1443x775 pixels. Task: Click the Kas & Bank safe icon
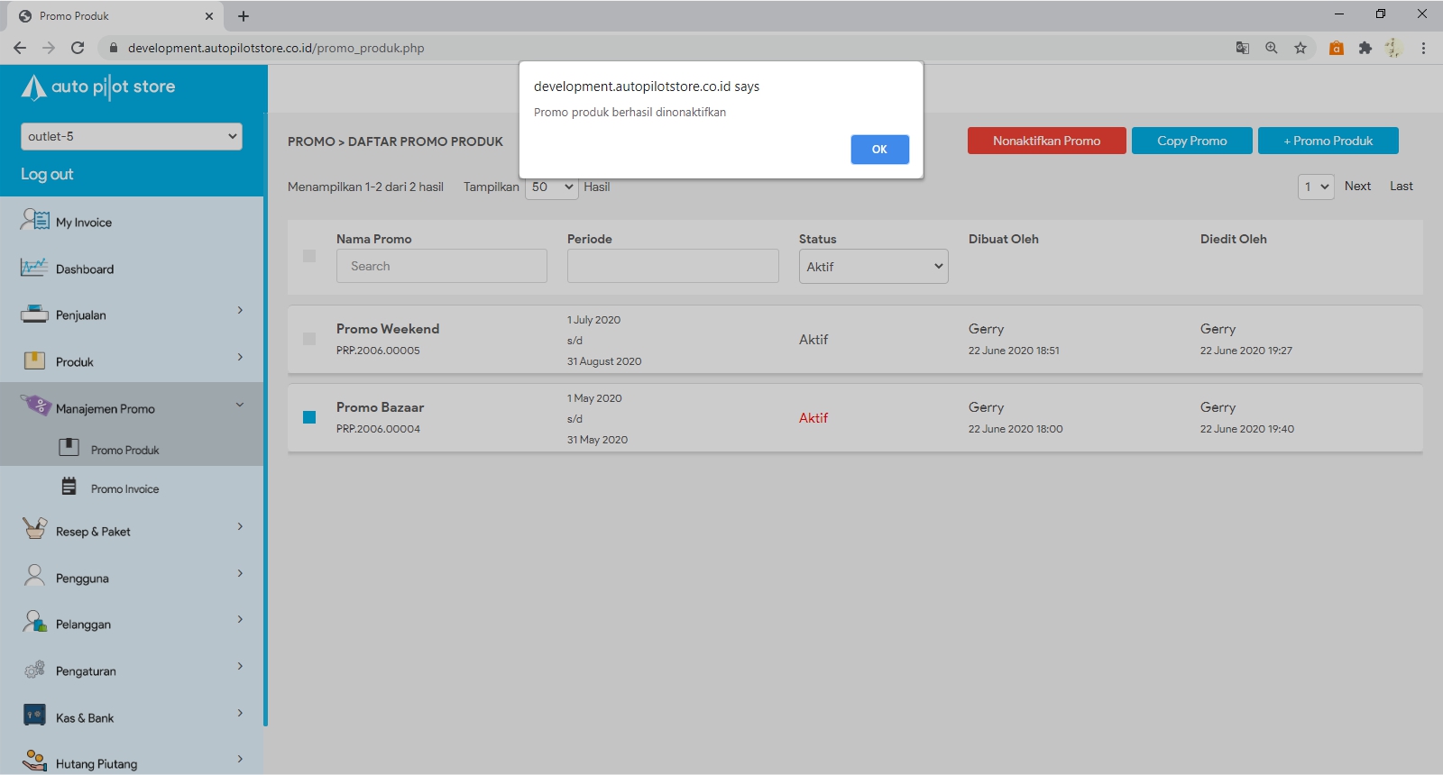tap(34, 716)
